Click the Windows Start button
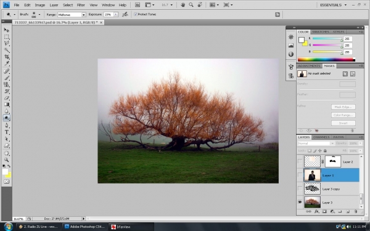The height and width of the screenshot is (231, 370). [x=8, y=227]
